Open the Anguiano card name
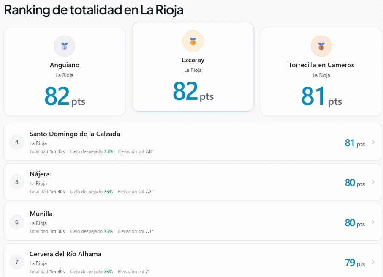The image size is (383, 277). click(x=65, y=65)
